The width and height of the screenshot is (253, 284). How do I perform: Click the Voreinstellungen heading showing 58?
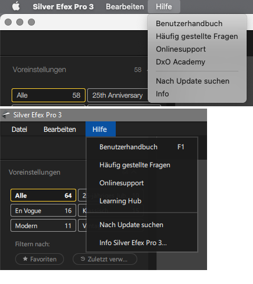pyautogui.click(x=40, y=70)
